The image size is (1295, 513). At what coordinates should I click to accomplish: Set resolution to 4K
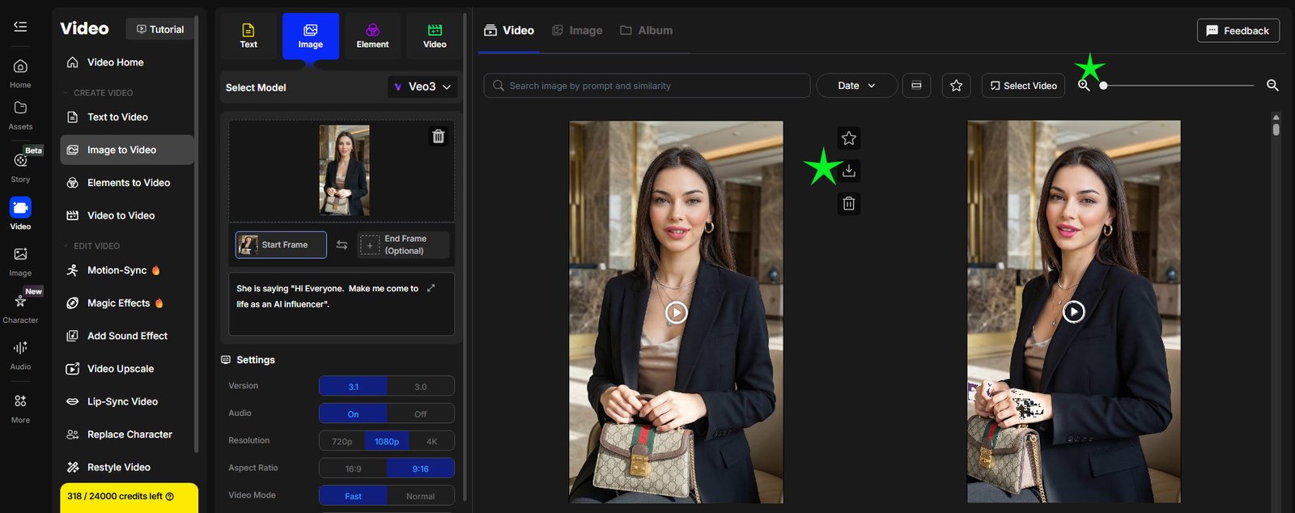(431, 442)
